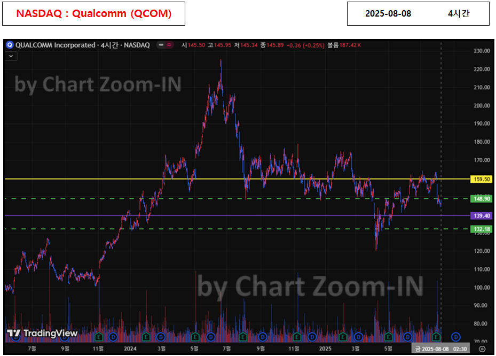The height and width of the screenshot is (356, 496).
Task: Select the purple 139.40 price label
Action: 482,216
